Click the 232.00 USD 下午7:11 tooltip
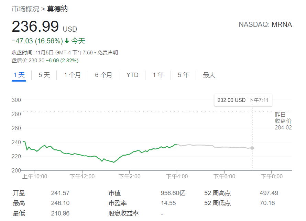 pos(243,100)
